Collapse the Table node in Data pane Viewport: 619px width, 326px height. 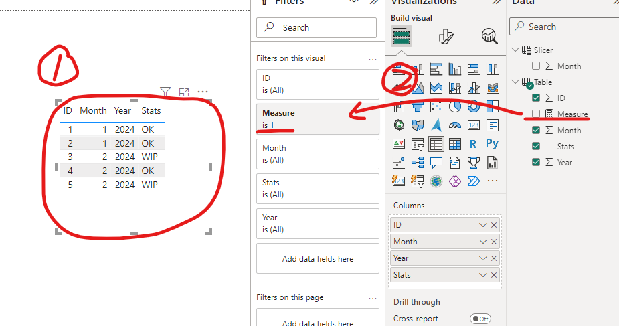pos(515,82)
